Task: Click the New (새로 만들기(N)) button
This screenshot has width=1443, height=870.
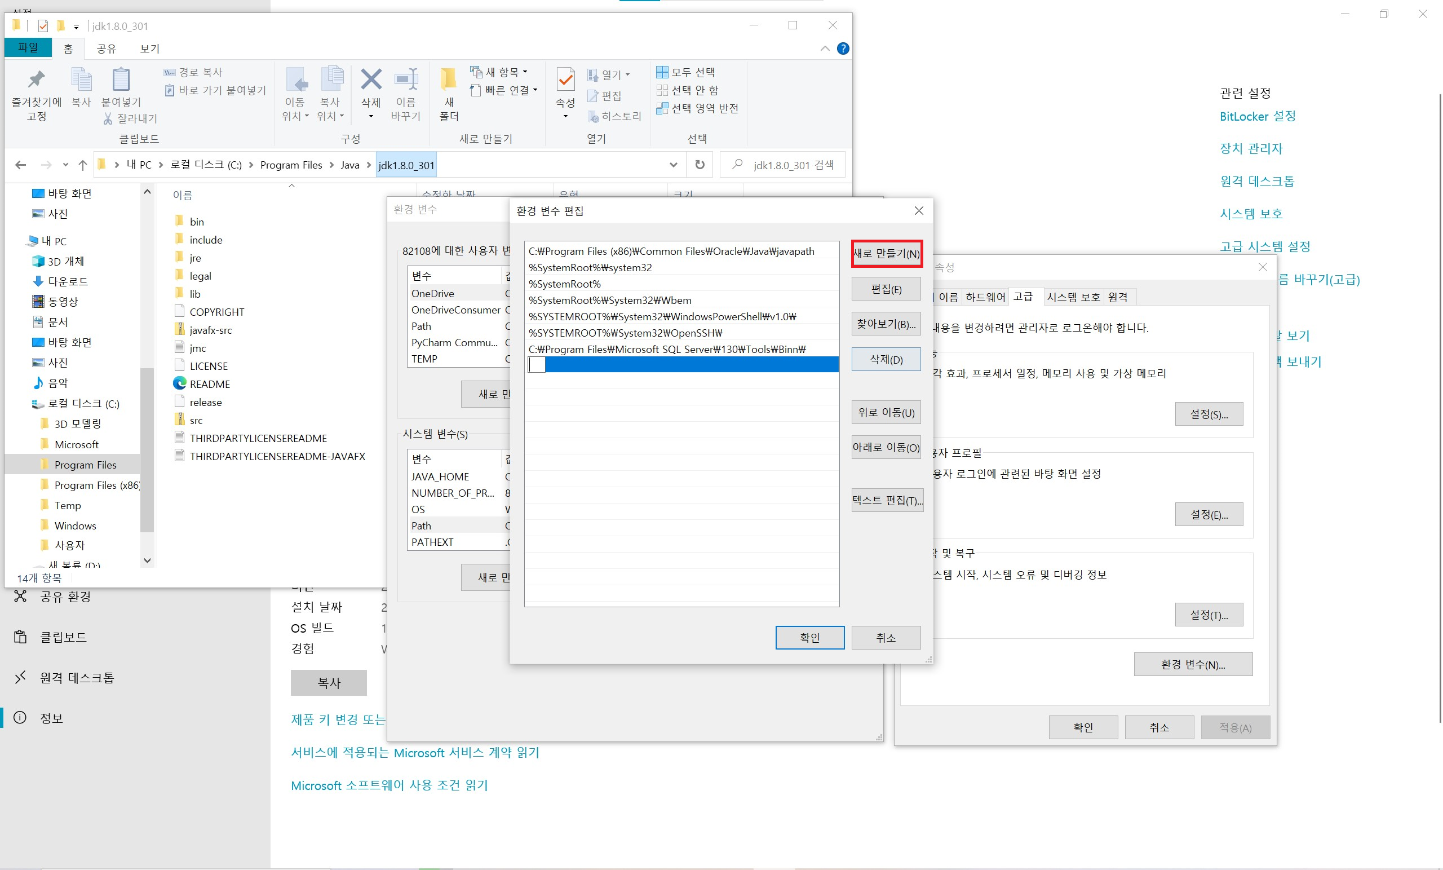Action: coord(886,254)
